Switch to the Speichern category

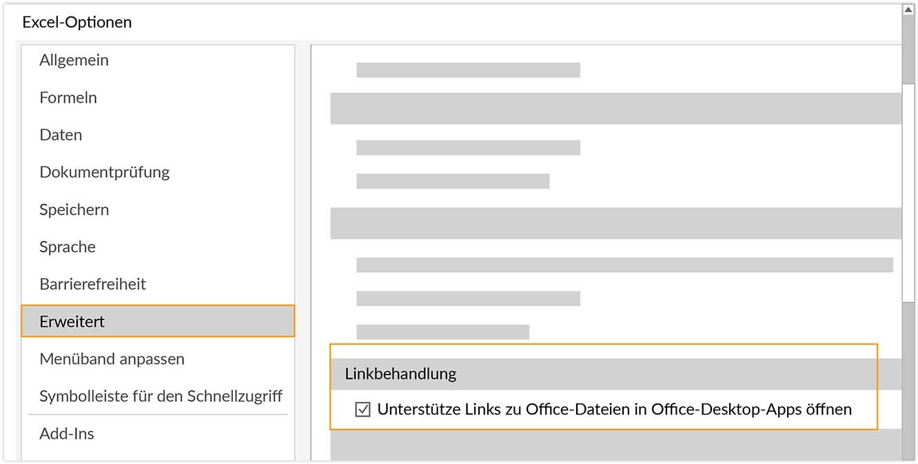(74, 209)
